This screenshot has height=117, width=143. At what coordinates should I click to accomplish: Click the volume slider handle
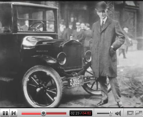click(x=111, y=113)
